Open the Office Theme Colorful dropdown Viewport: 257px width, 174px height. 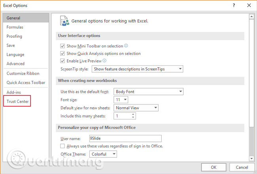[x=103, y=154]
